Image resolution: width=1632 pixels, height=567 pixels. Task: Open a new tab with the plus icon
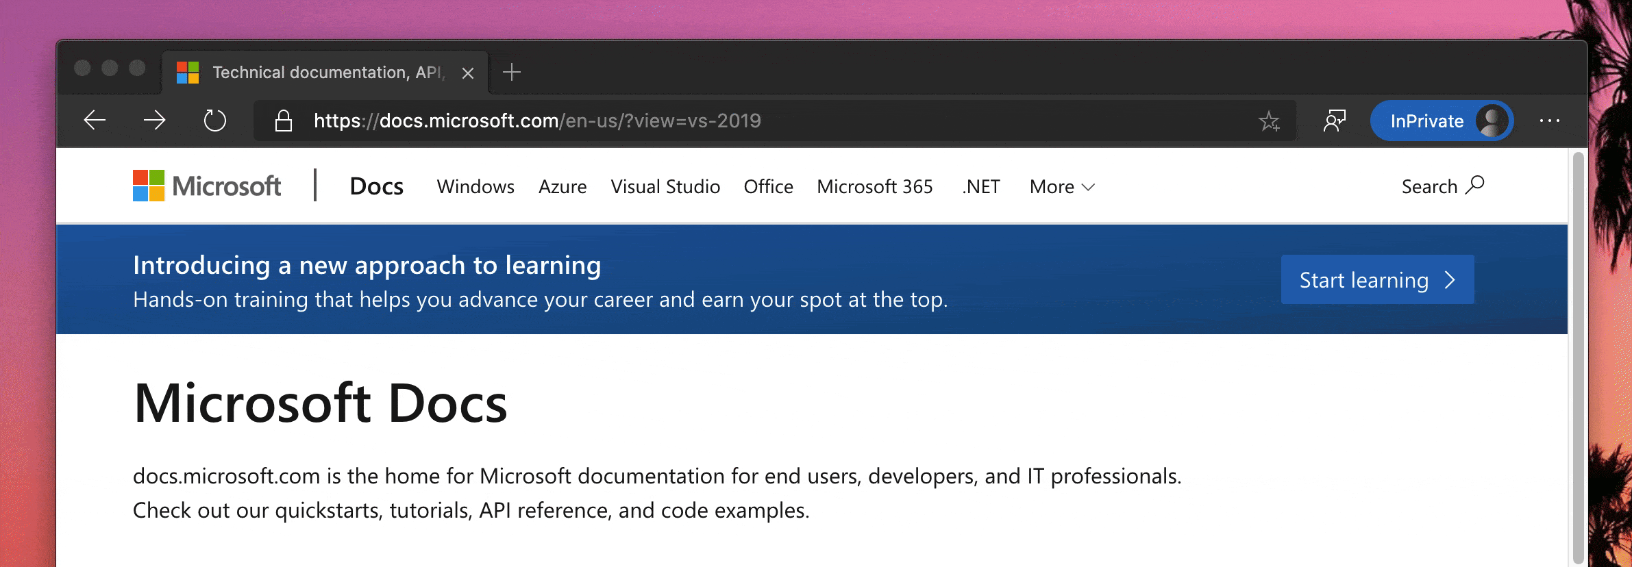pos(512,72)
